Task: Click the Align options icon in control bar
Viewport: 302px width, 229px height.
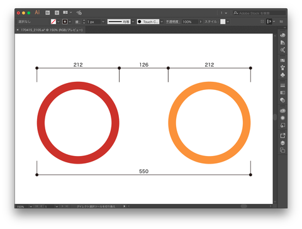Action: point(269,21)
